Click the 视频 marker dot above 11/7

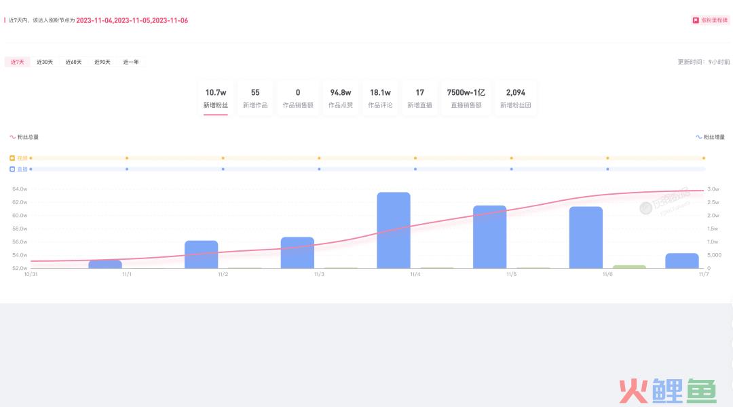click(x=704, y=158)
